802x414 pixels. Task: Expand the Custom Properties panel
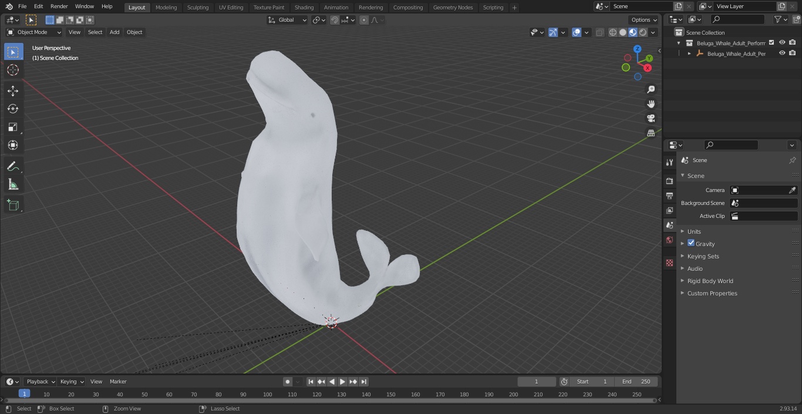pyautogui.click(x=712, y=293)
